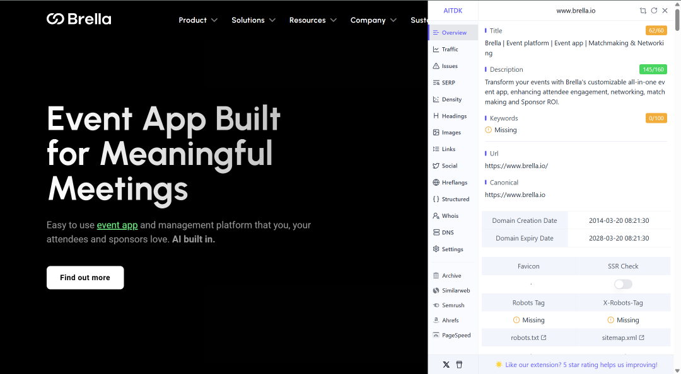Click the https://www.brella.io/ Url text
The image size is (681, 374).
click(x=516, y=166)
